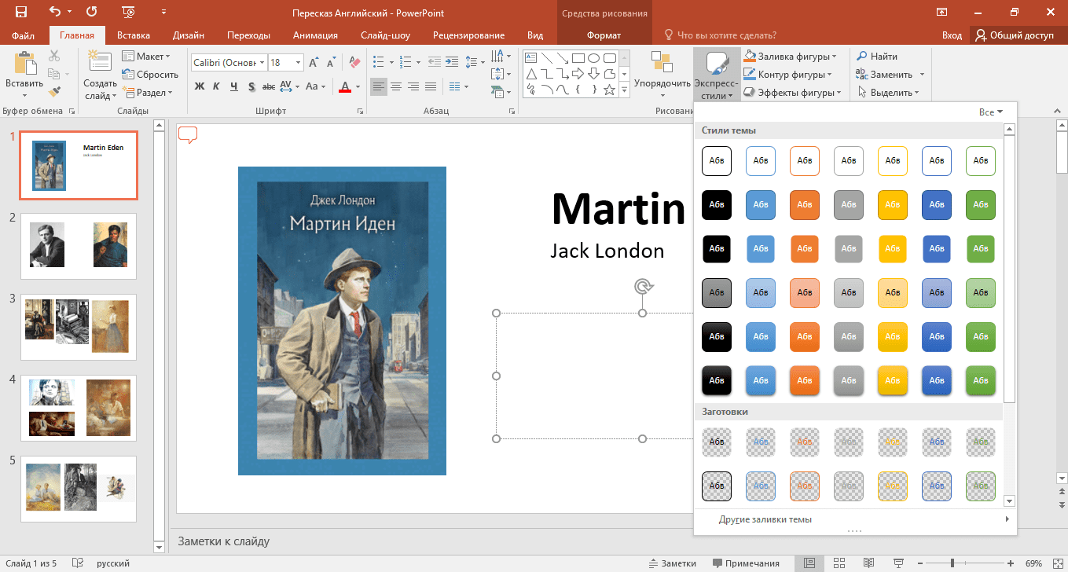1068x572 pixels.
Task: Open Другие заливки темы menu entry
Action: pyautogui.click(x=855, y=519)
